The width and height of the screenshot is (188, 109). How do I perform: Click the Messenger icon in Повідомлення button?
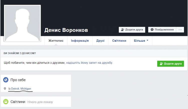[152, 30]
